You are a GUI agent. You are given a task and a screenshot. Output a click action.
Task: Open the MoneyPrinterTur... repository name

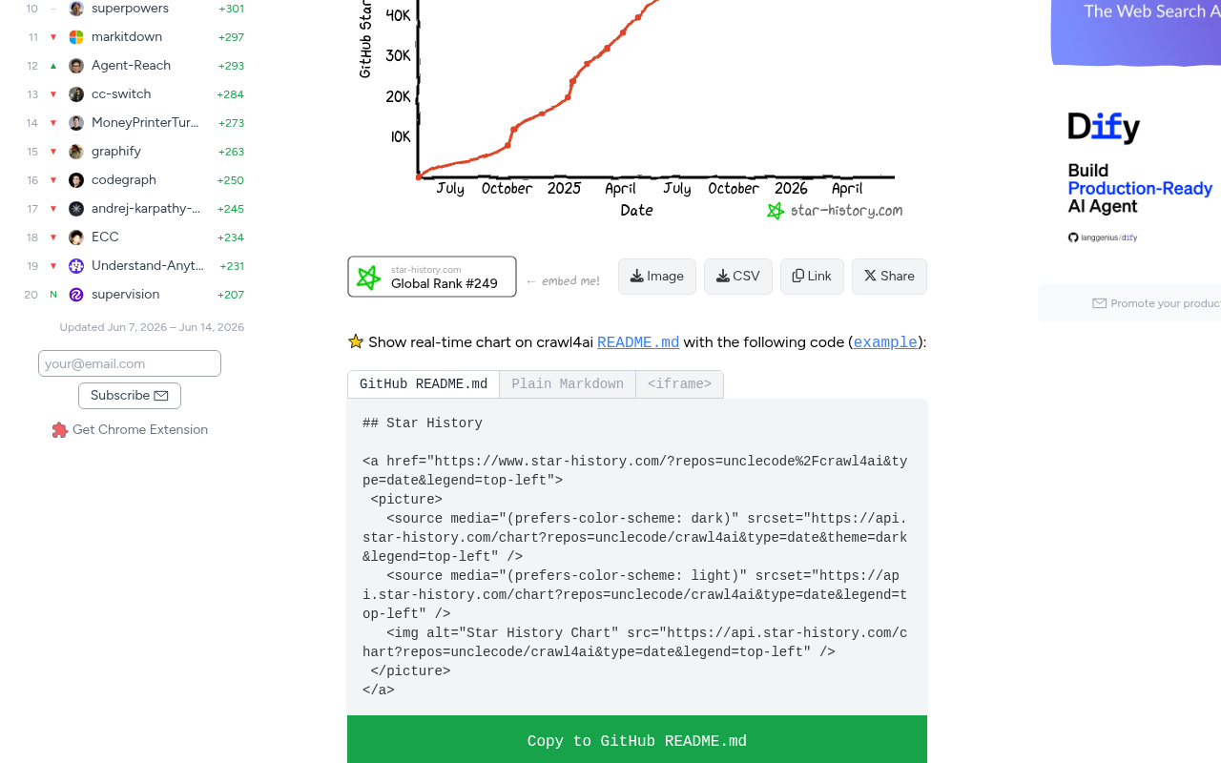(146, 123)
